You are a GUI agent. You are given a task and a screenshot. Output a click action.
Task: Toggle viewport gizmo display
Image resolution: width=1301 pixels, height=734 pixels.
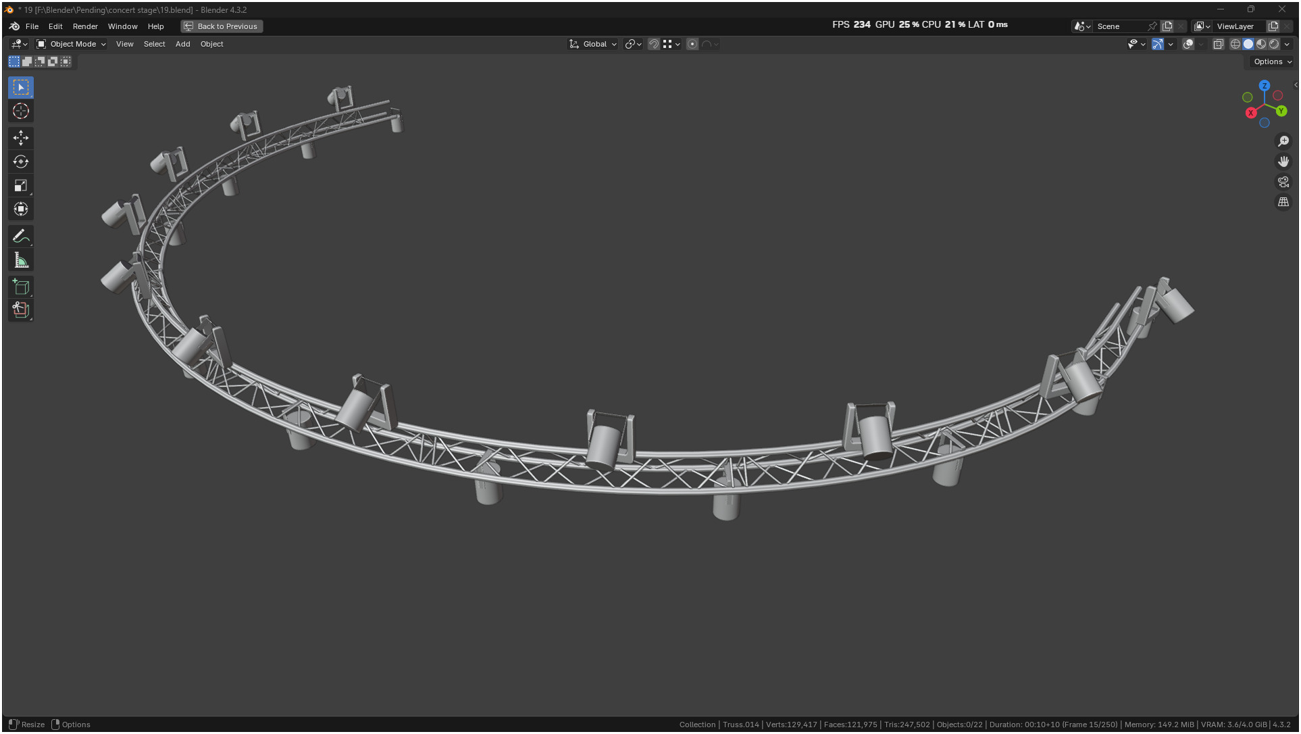click(1157, 44)
